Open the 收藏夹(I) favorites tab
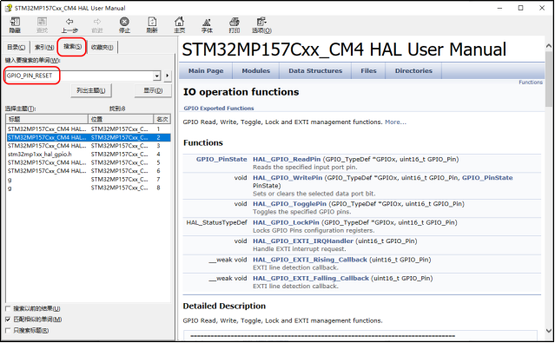The height and width of the screenshot is (343, 555). (102, 47)
